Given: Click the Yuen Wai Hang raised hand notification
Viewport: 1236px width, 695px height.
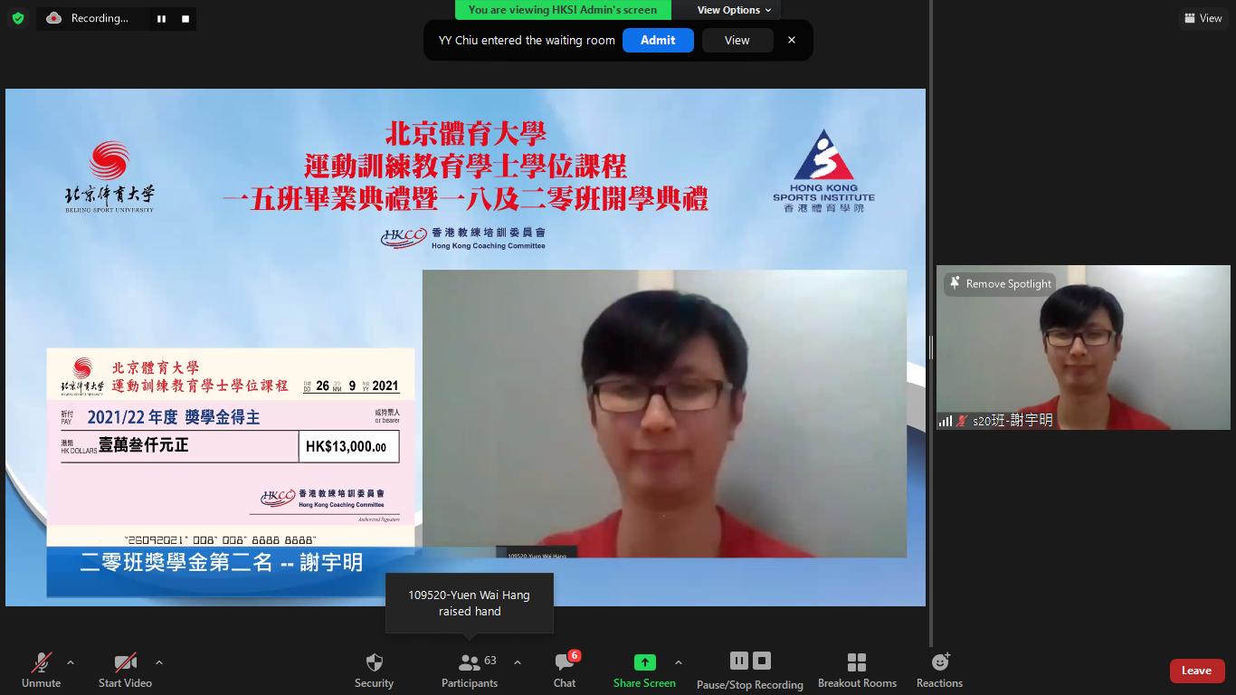Looking at the screenshot, I should coord(469,603).
